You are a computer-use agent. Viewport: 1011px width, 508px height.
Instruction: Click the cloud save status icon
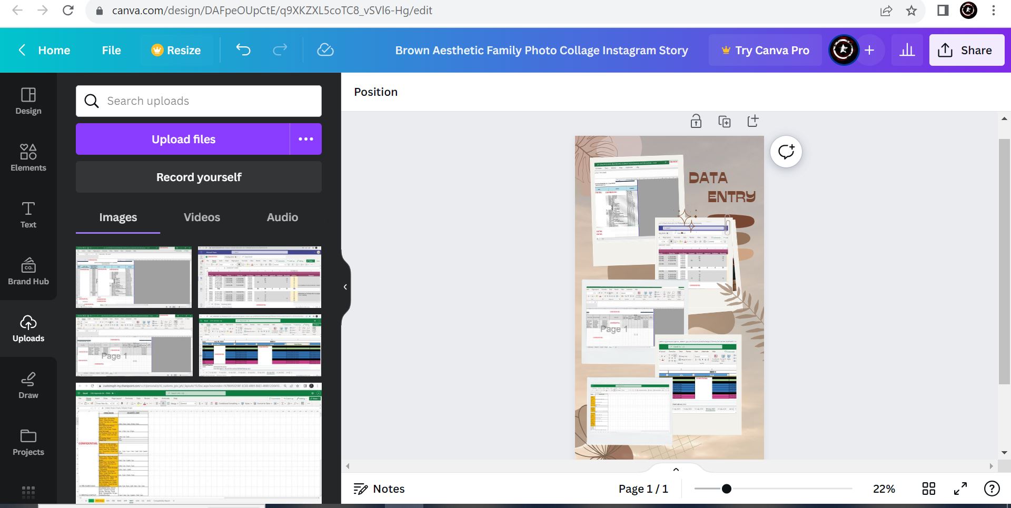click(x=325, y=50)
